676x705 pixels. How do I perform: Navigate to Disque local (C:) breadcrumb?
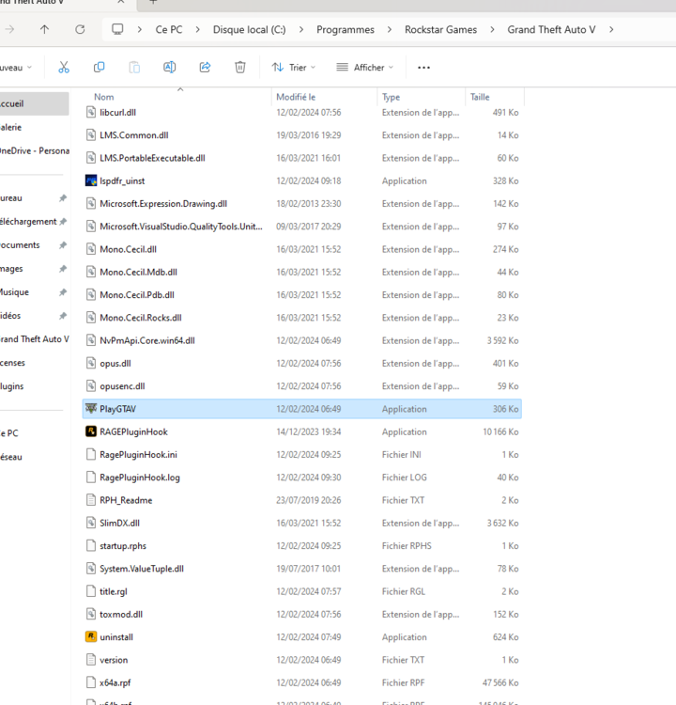pos(250,30)
